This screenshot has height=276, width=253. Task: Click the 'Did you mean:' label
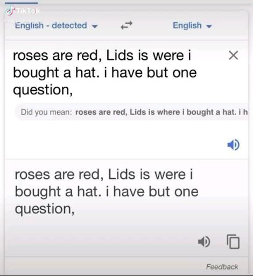pos(46,112)
